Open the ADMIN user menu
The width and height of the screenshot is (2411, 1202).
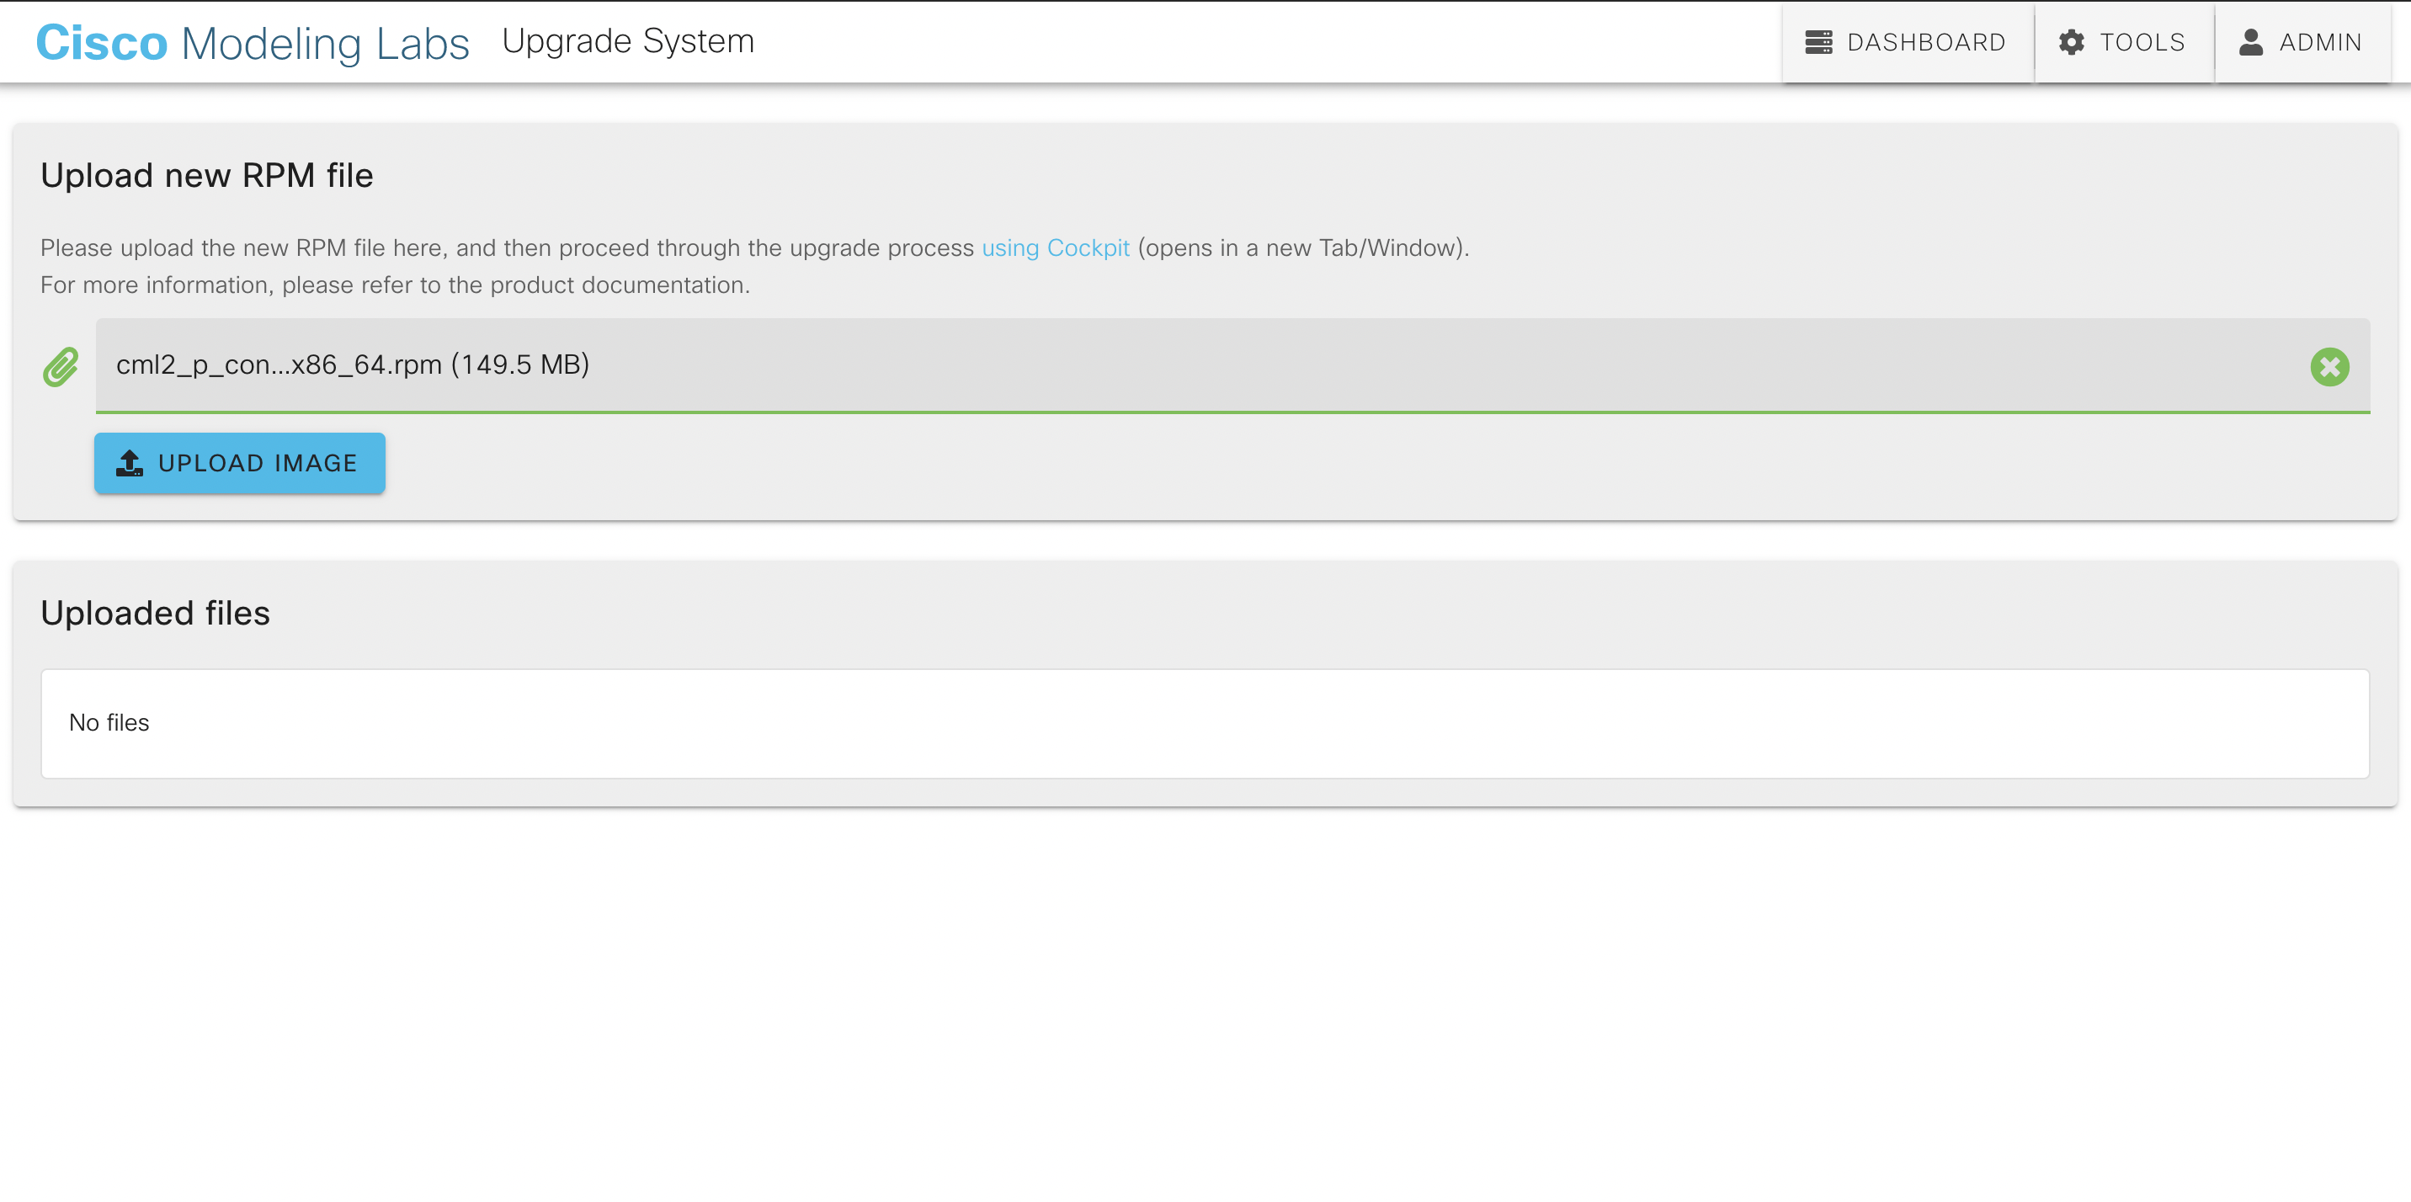click(2319, 42)
